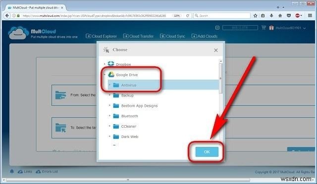
Task: Expand the Dark Web folder arrow
Action: coord(109,137)
